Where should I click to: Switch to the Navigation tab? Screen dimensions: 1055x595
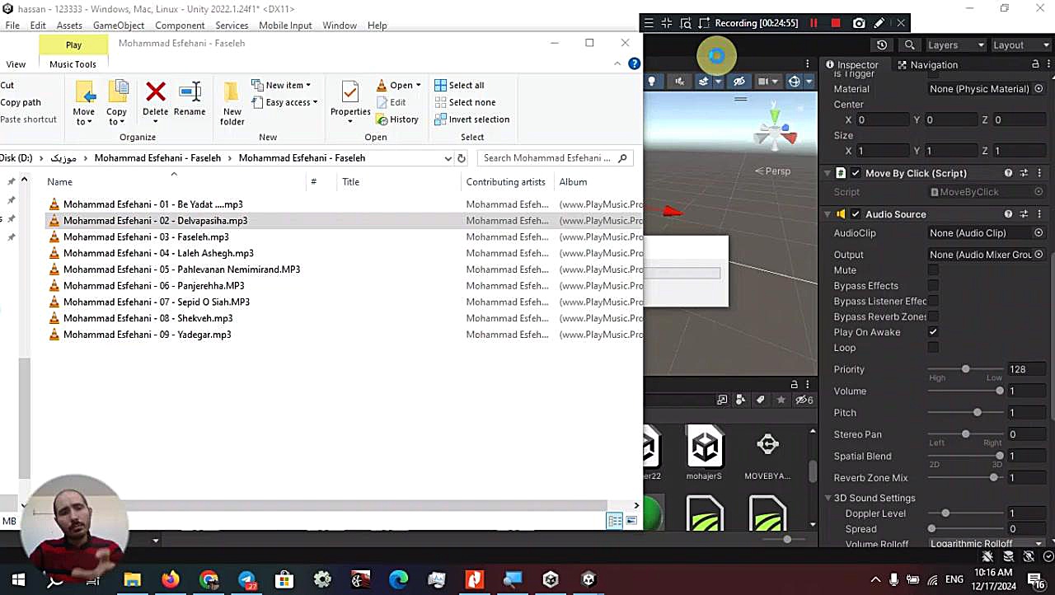coord(927,64)
